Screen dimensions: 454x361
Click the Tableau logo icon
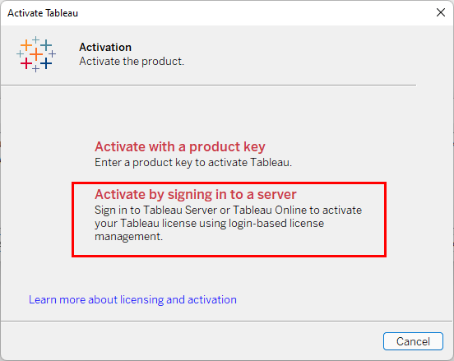pos(36,54)
